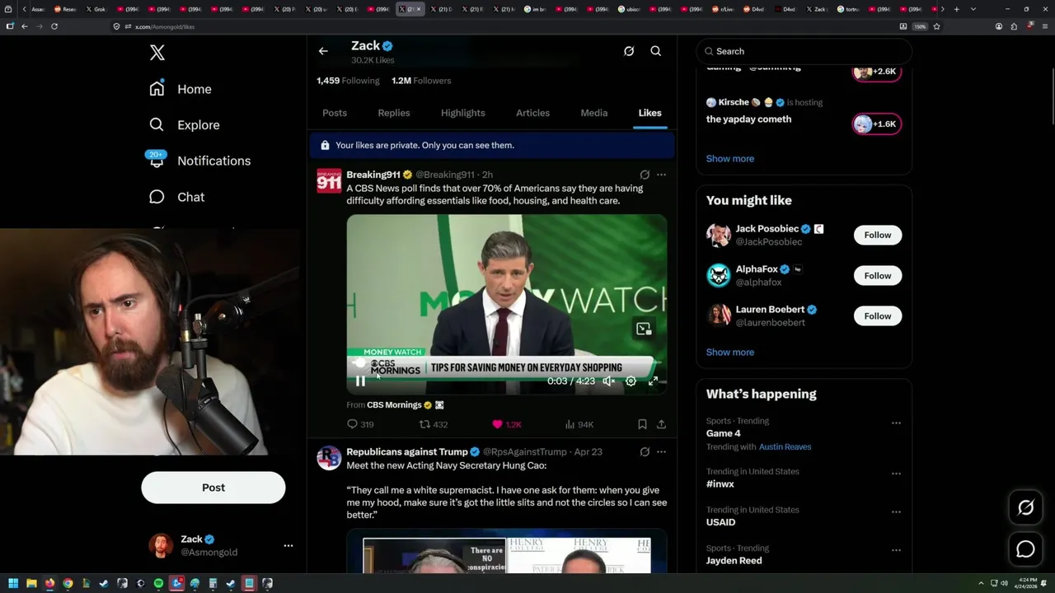Pause the CBS Mornings video
Viewport: 1055px width, 593px height.
click(360, 381)
